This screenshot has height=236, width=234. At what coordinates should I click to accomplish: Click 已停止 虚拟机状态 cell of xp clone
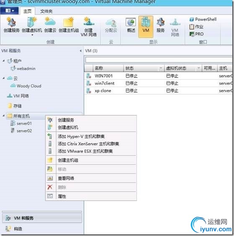coord(172,91)
